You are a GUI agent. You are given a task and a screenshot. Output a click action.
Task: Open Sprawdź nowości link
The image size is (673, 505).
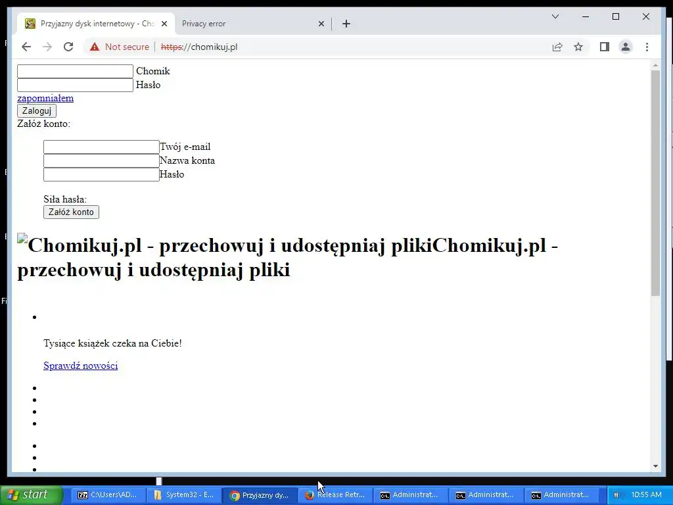81,366
